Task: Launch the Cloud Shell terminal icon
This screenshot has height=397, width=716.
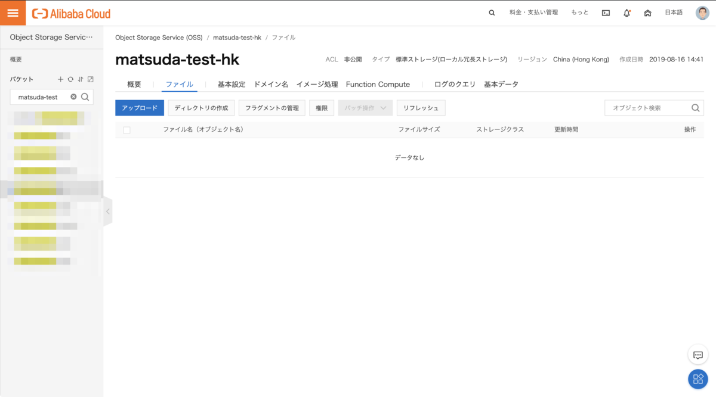Action: [606, 13]
